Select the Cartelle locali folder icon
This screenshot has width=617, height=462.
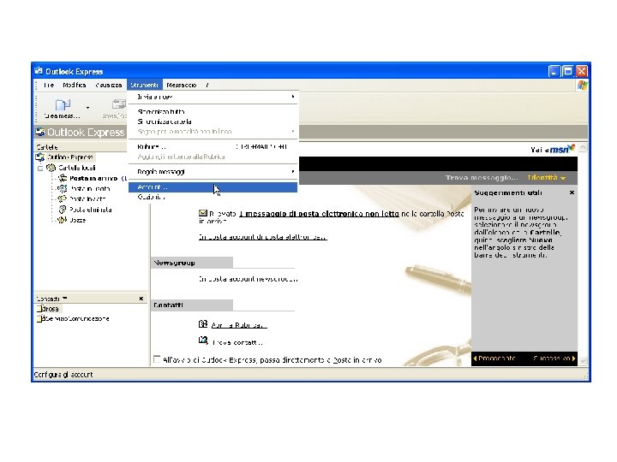[51, 168]
